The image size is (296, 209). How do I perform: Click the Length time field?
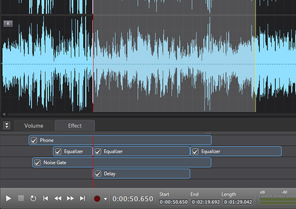coord(238,202)
